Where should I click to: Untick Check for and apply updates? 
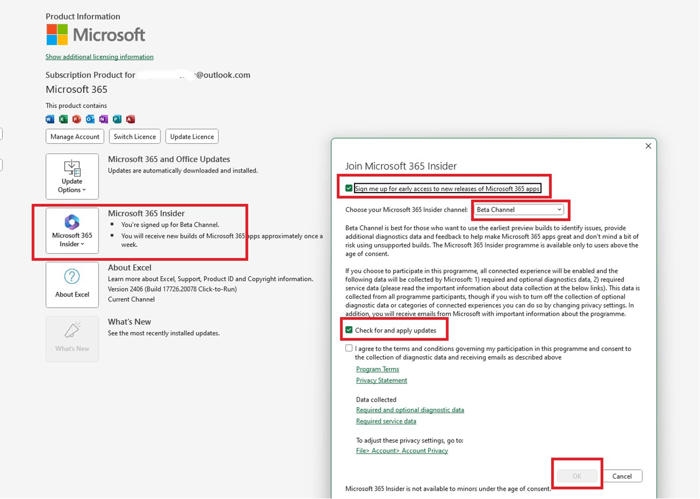click(x=349, y=330)
